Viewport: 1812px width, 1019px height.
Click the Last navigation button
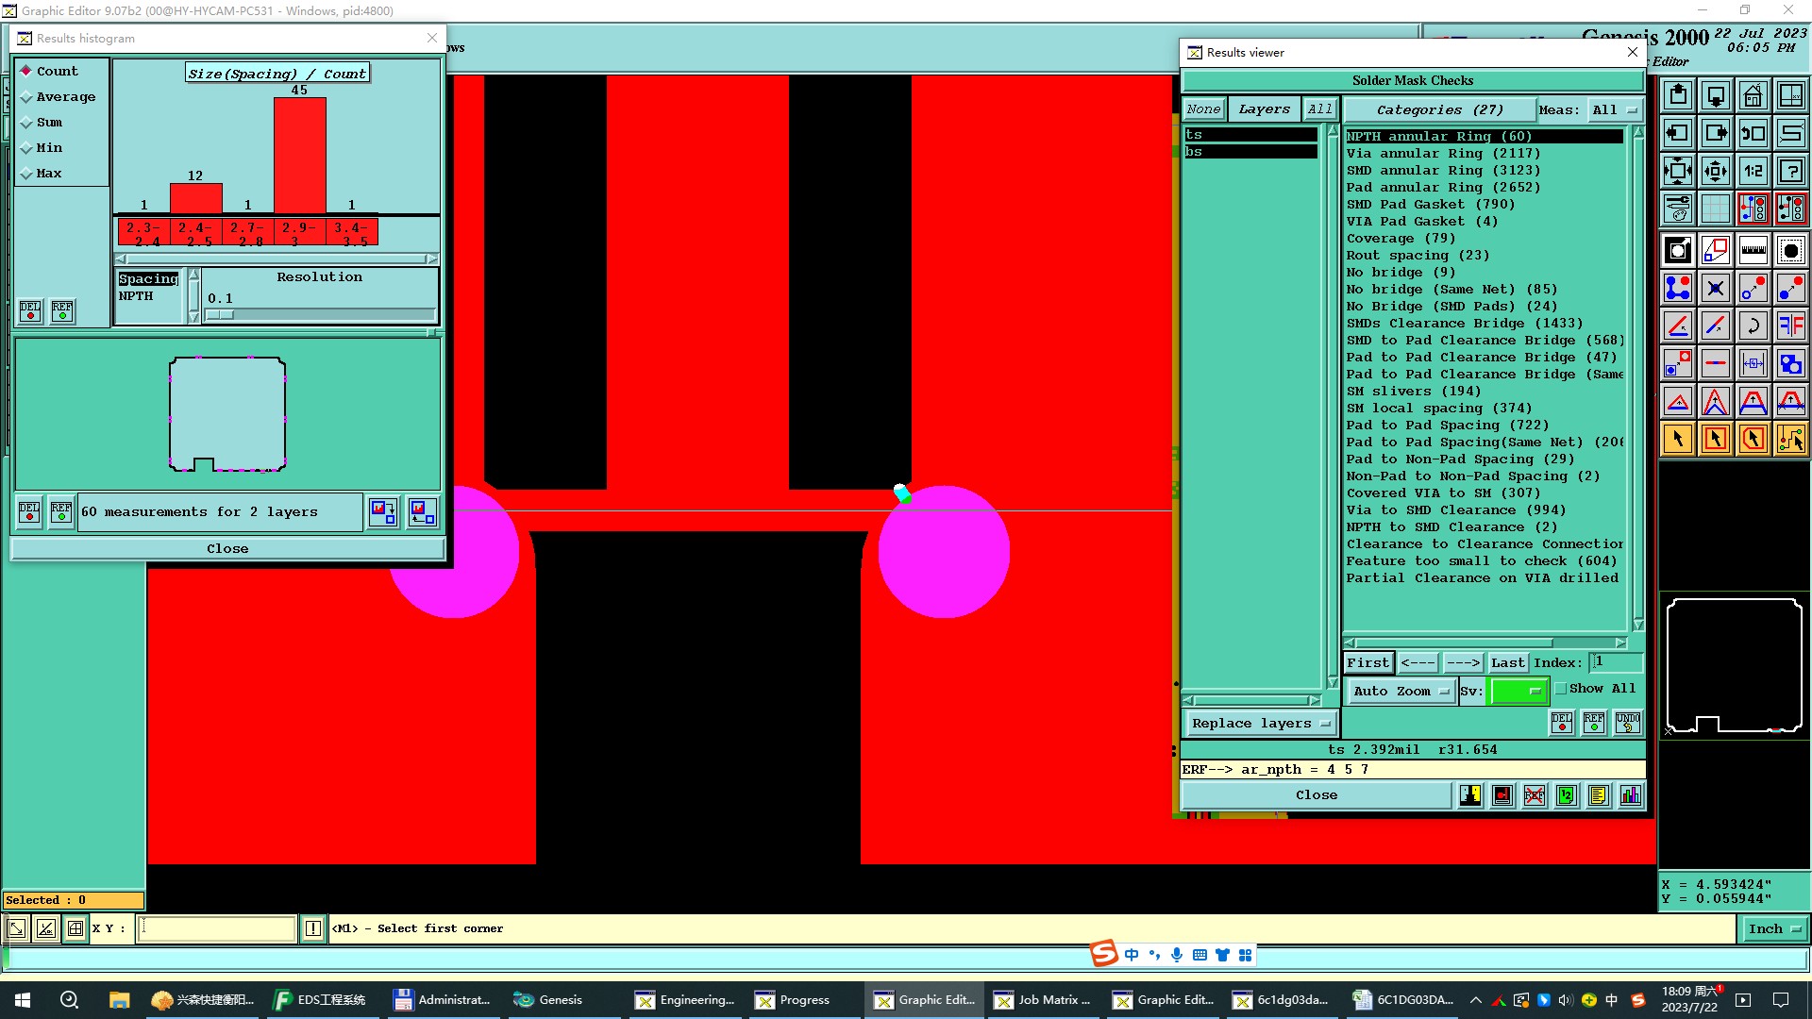1507,663
